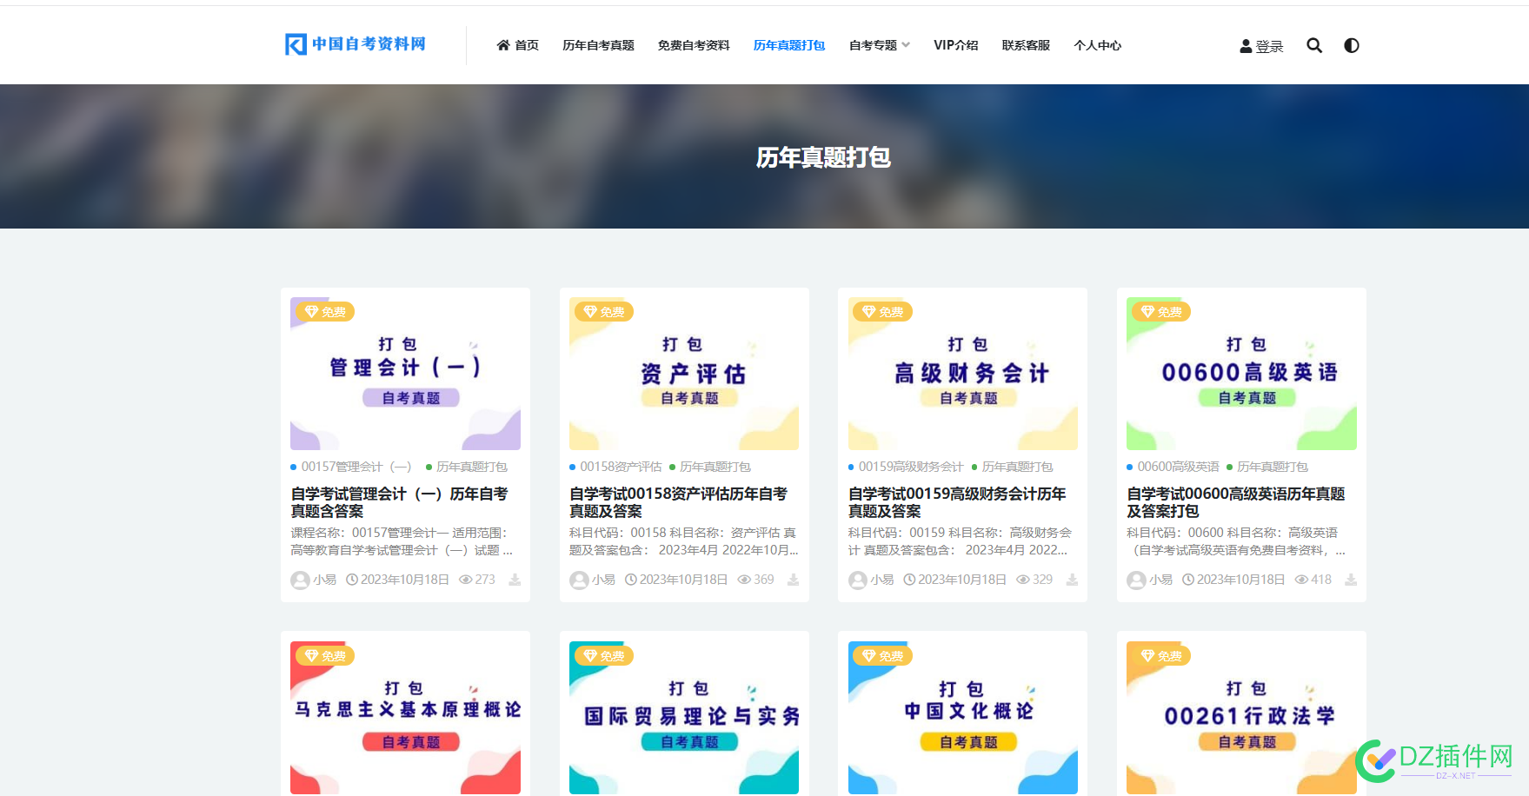This screenshot has height=796, width=1529.
Task: Open 国际贸易理论与实务 thumbnail
Action: point(684,718)
